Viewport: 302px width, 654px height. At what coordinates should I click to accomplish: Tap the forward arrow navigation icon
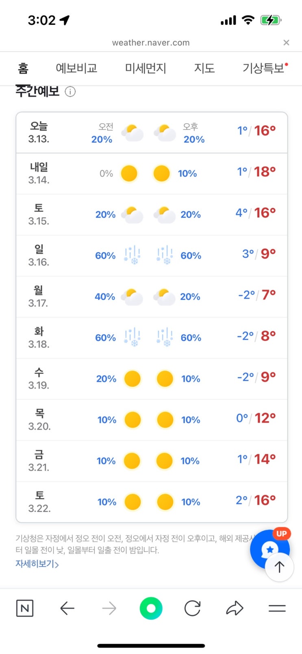pos(109,608)
